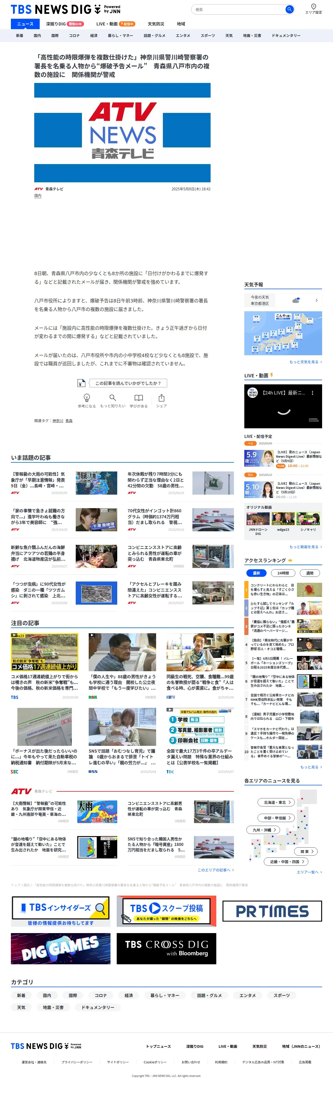This screenshot has width=333, height=1112.
Task: Open もっと天気を見る link
Action: click(x=306, y=362)
